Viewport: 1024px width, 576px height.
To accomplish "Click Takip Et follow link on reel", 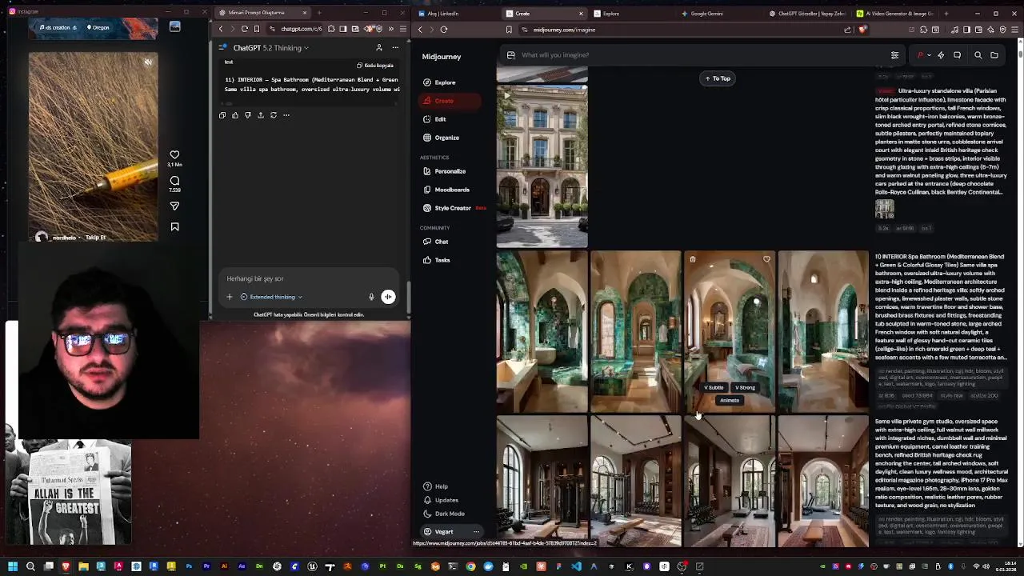I will (95, 238).
